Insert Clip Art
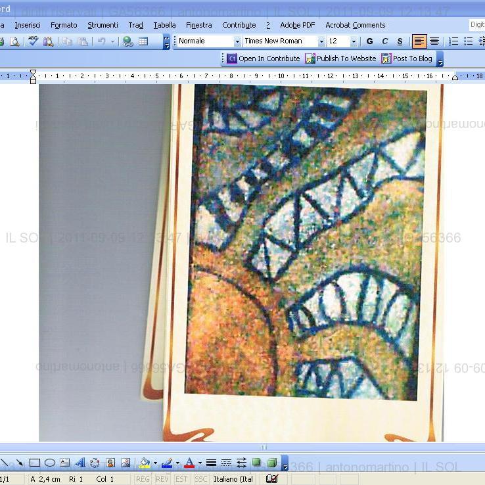This screenshot has height=485, width=485. (x=110, y=463)
